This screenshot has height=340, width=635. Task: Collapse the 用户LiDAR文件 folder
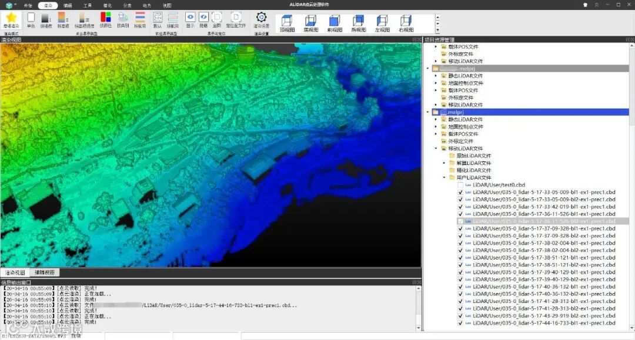point(444,177)
